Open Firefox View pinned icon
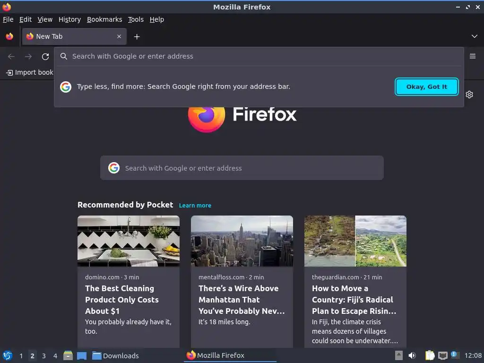 [9, 36]
